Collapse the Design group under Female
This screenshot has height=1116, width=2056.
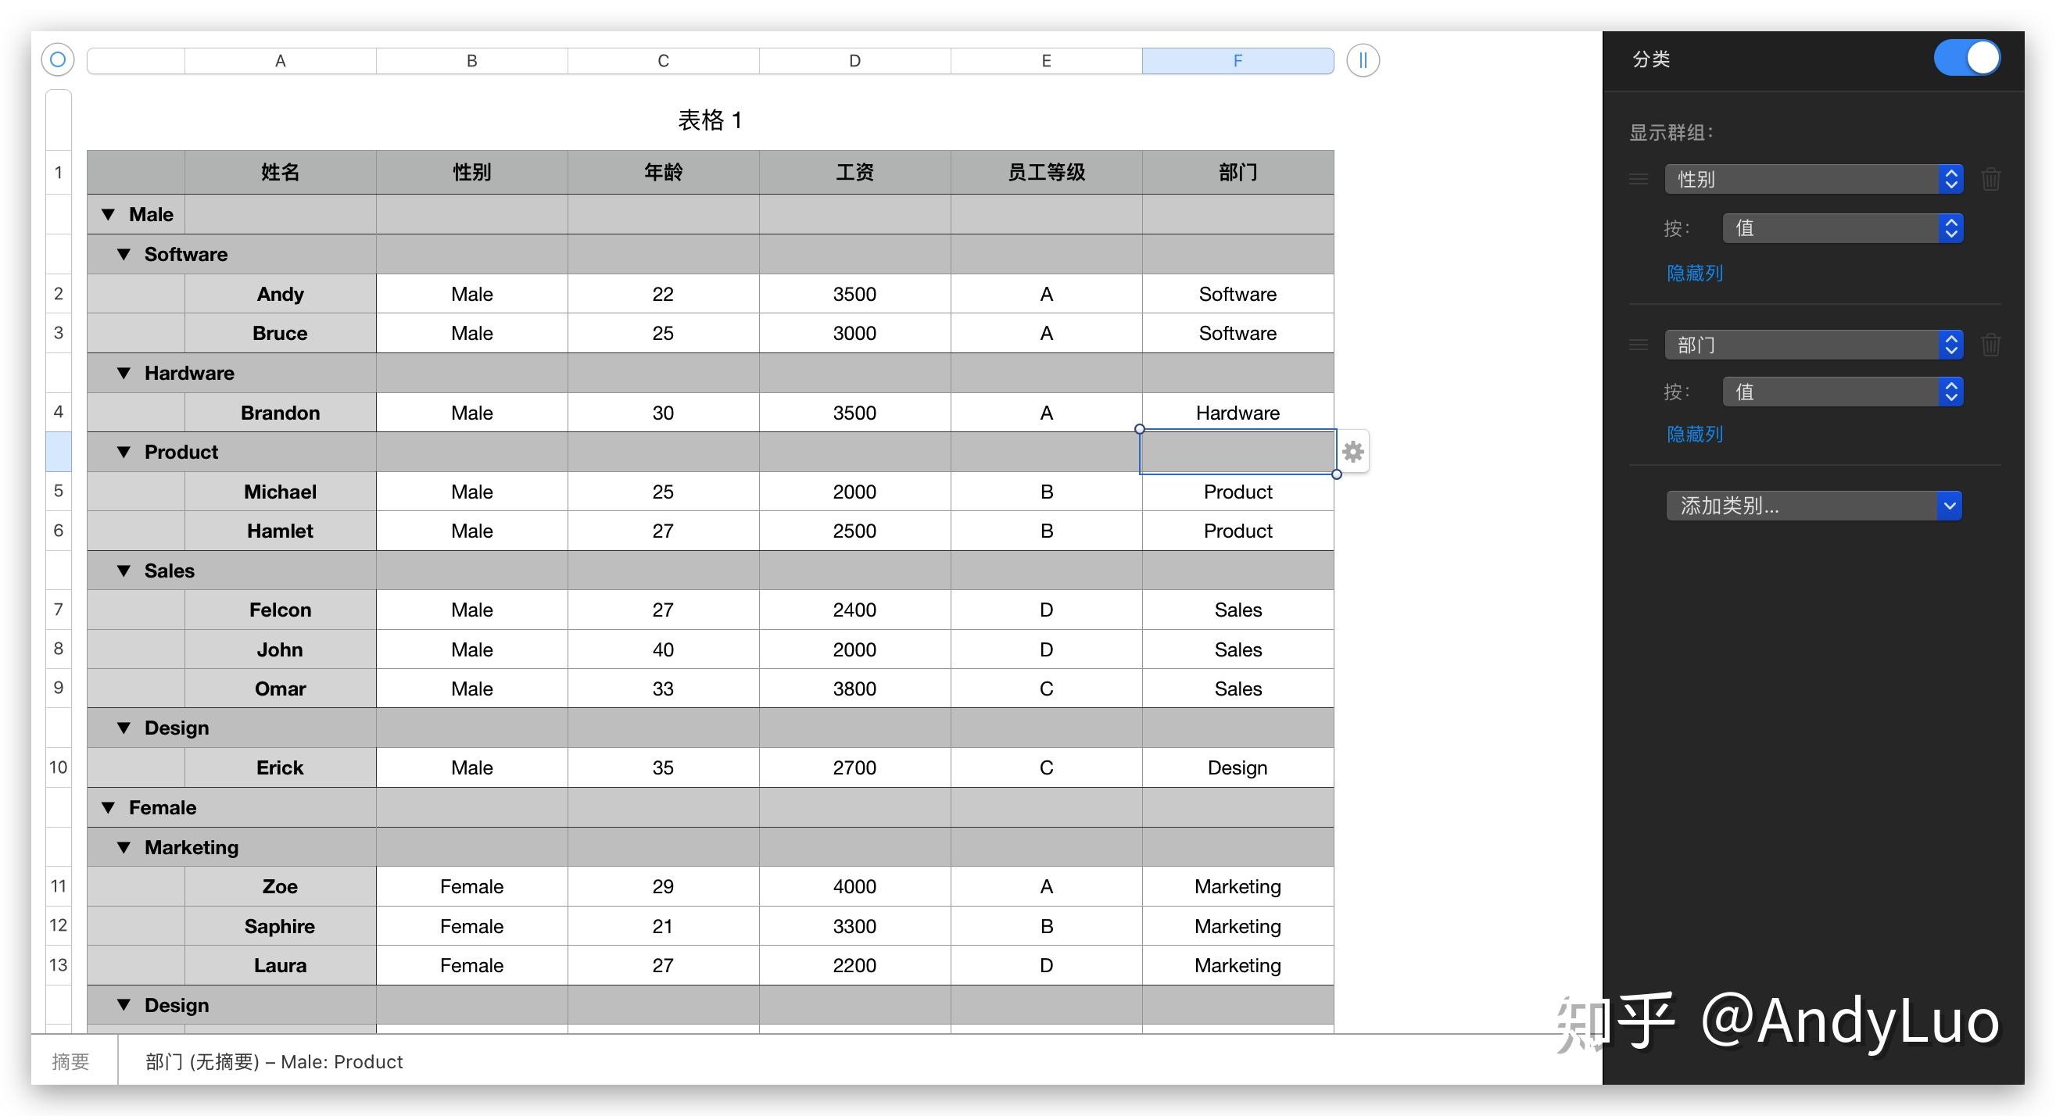124,1006
